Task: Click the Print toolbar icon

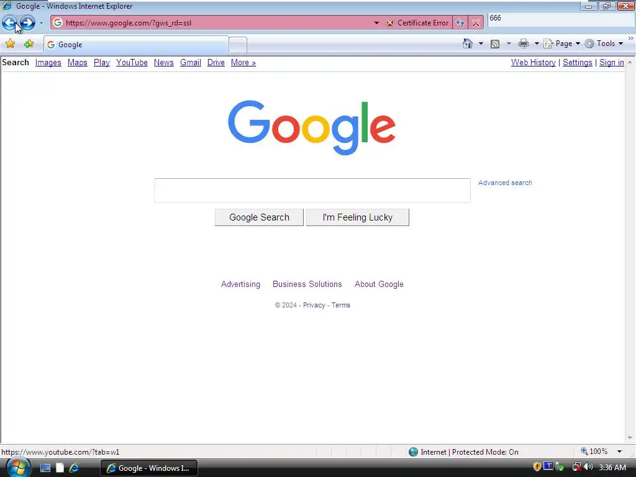Action: 523,43
